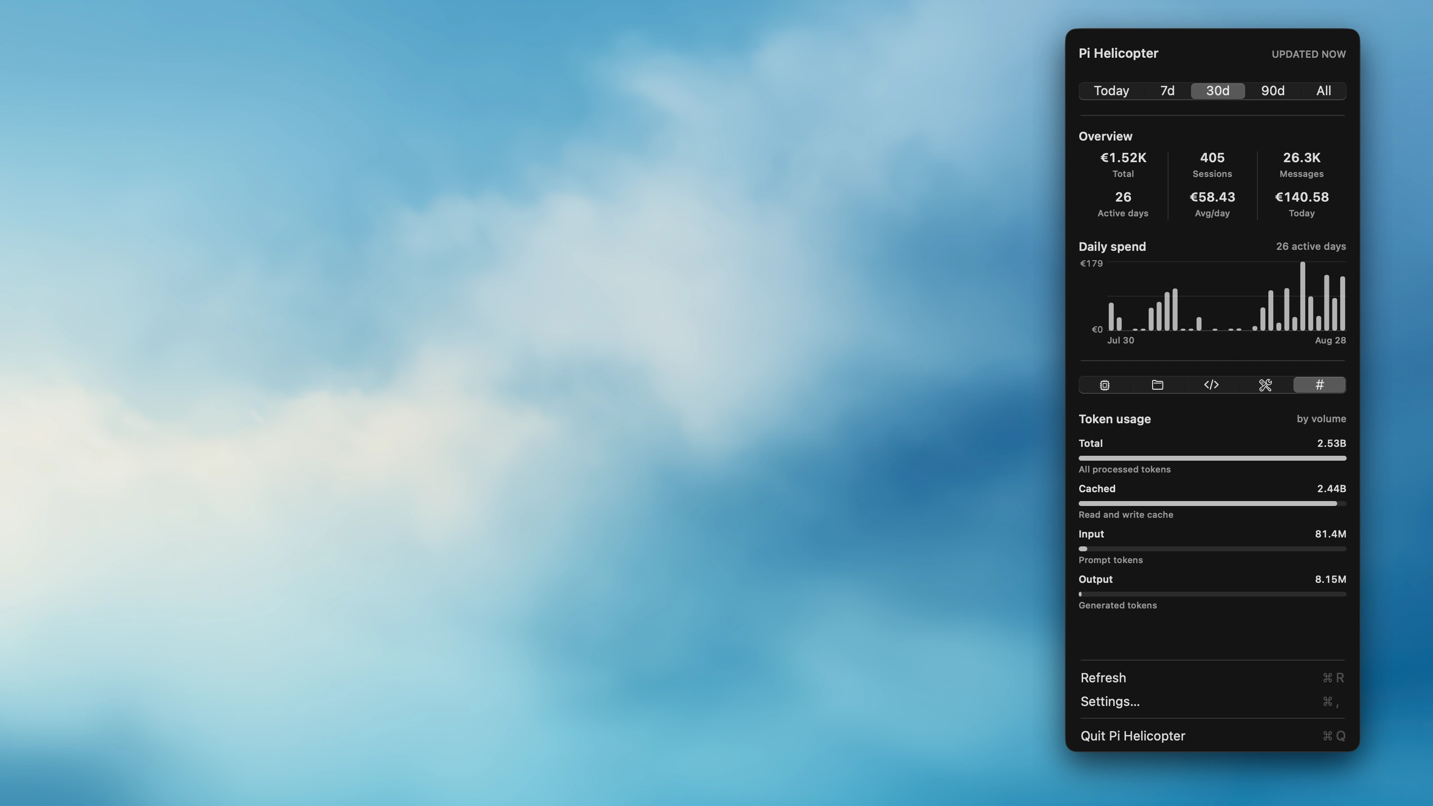Click the 81.4M input token count
The width and height of the screenshot is (1433, 806).
click(x=1330, y=534)
